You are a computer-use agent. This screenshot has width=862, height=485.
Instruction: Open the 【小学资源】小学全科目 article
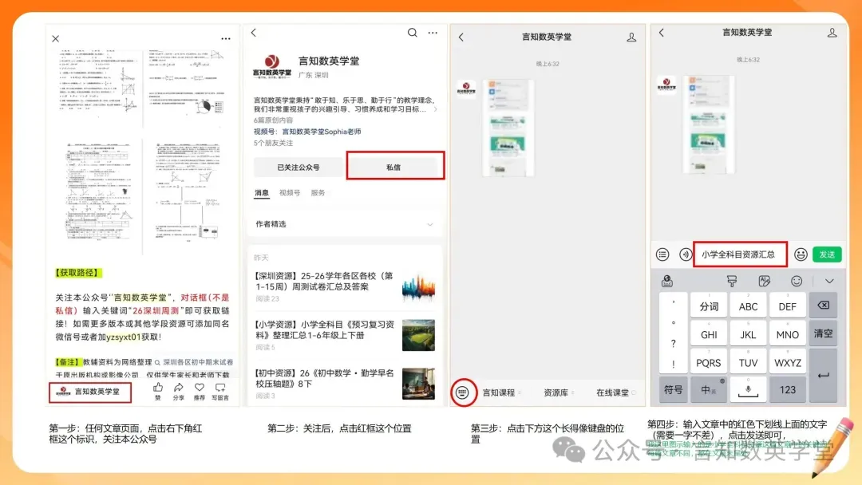[324, 329]
